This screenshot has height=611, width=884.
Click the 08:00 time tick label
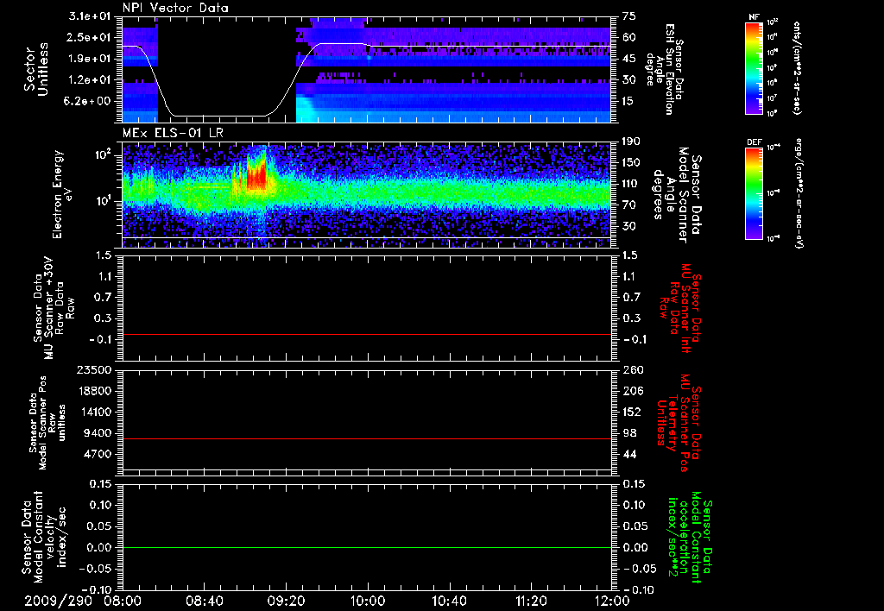(123, 602)
